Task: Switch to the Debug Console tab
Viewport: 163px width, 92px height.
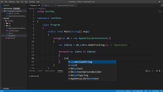Action: click(x=50, y=71)
